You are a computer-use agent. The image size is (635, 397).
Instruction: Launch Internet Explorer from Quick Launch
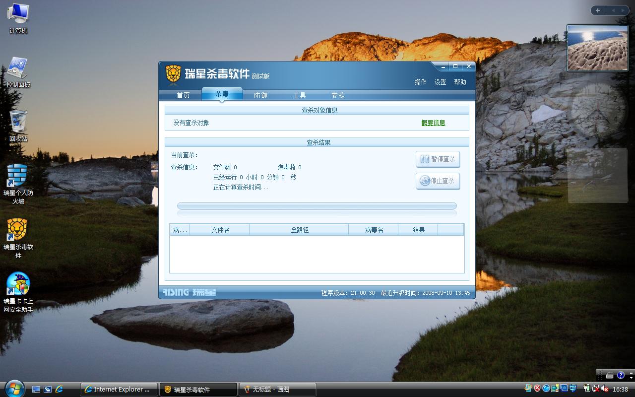[x=59, y=390]
